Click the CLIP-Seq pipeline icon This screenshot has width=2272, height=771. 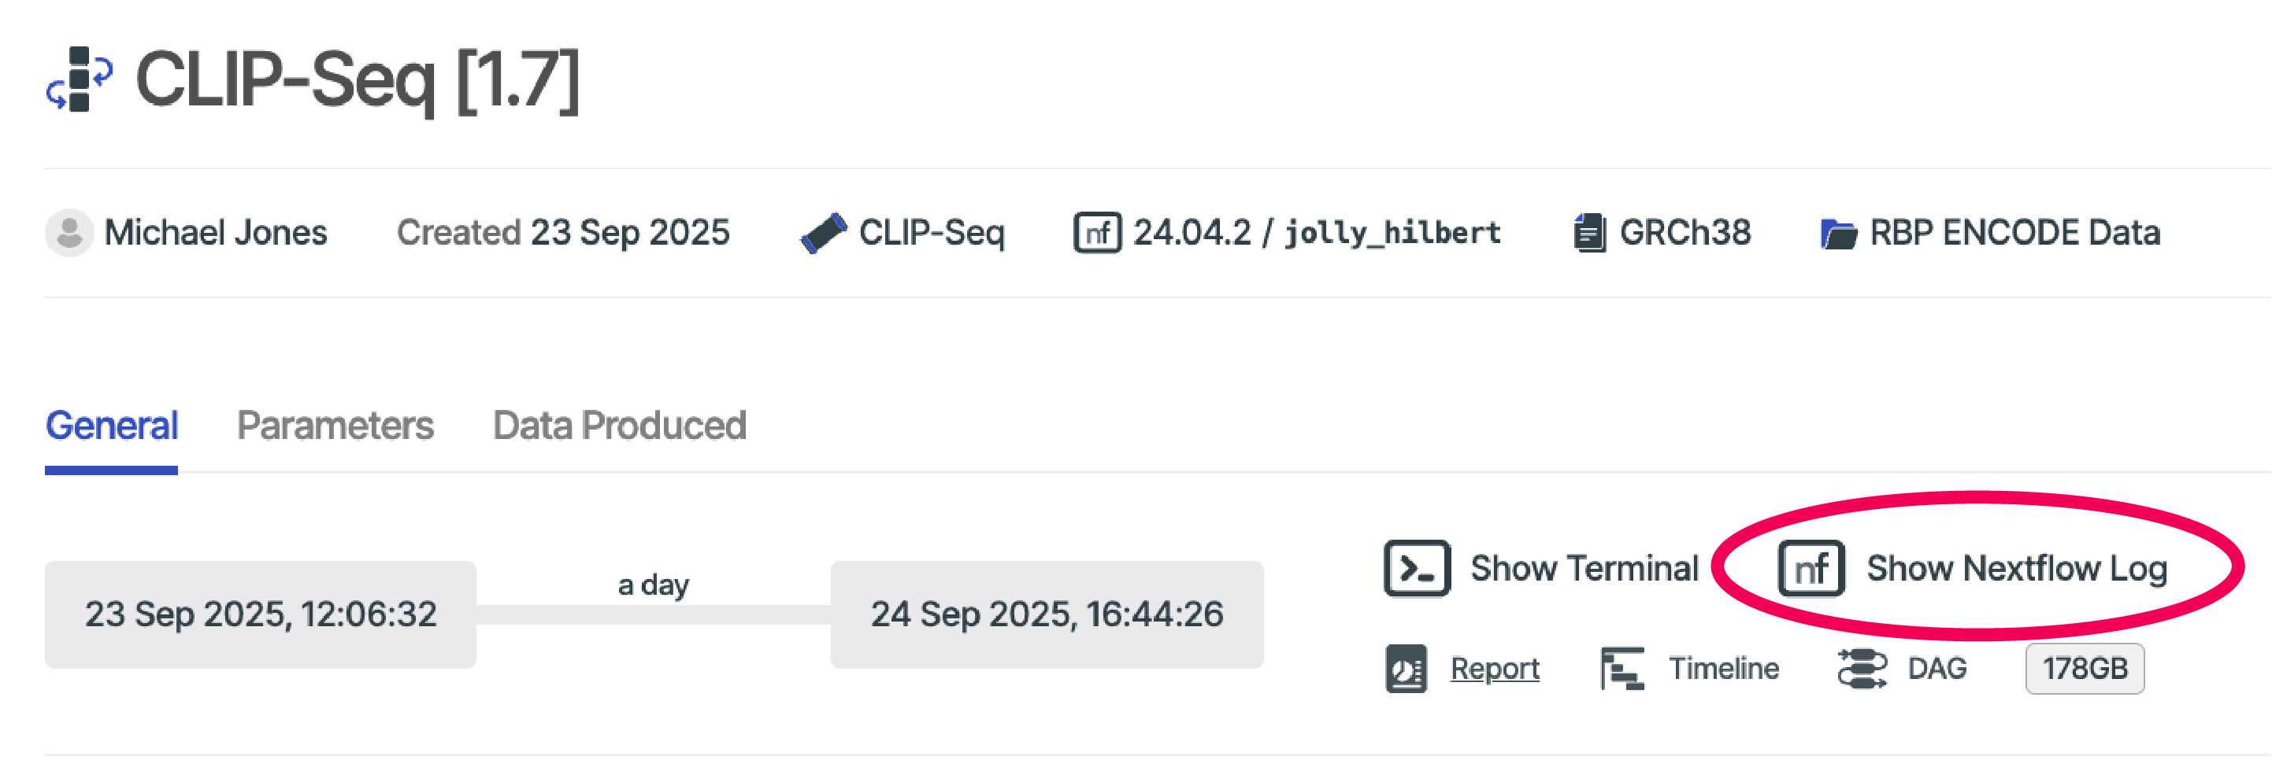pyautogui.click(x=823, y=233)
